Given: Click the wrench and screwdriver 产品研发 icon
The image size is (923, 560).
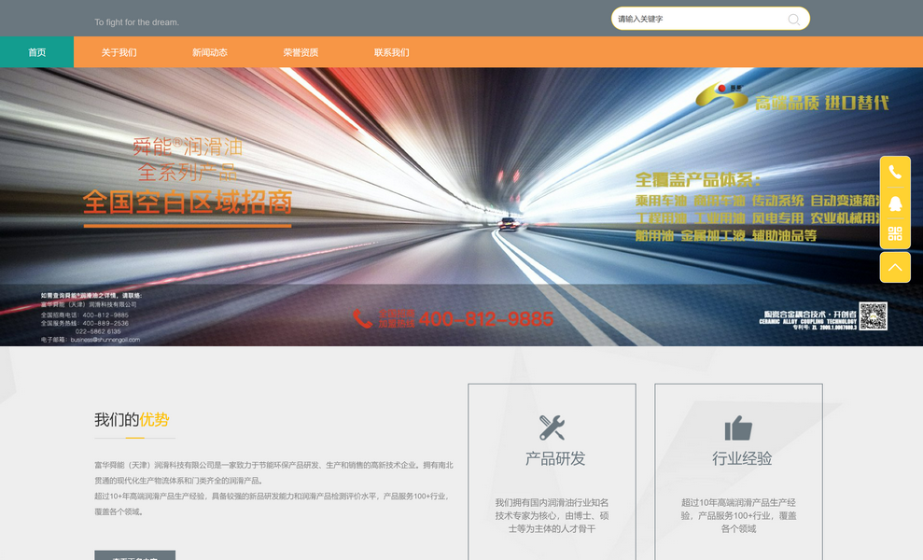Looking at the screenshot, I should click(x=552, y=427).
